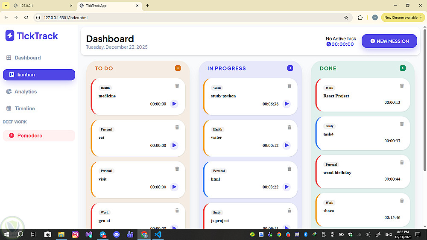The height and width of the screenshot is (240, 427).
Task: Click the TO DO count badge
Action: click(178, 68)
